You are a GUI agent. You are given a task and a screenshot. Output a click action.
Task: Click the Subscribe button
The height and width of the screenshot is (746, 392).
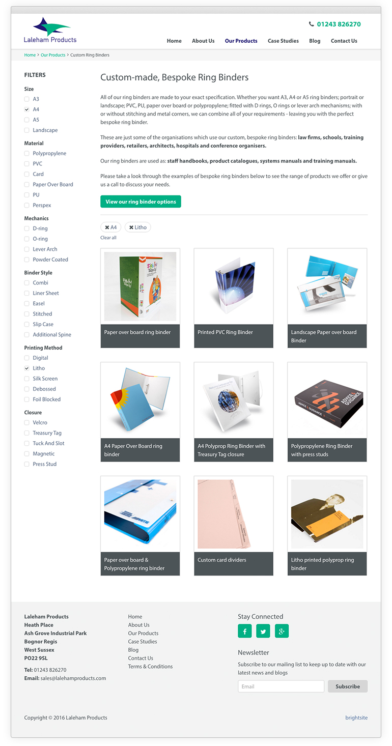[348, 686]
